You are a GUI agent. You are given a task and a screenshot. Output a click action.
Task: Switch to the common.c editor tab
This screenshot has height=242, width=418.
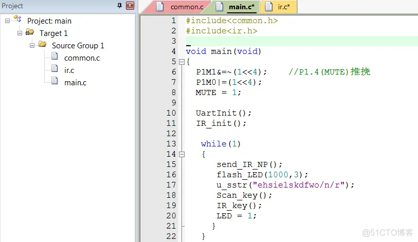click(x=186, y=7)
